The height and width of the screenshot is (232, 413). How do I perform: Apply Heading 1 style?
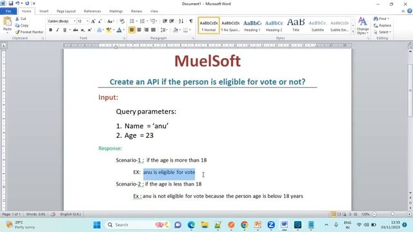(x=252, y=26)
